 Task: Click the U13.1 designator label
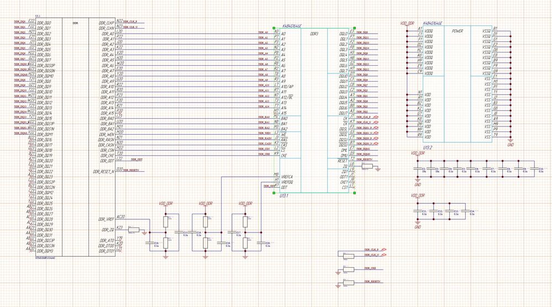click(x=284, y=196)
